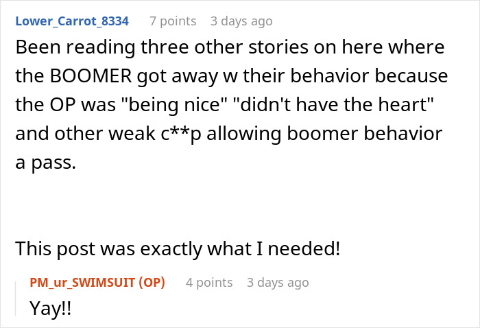The image size is (480, 328).
Task: Open the top comment's "3 days ago" timestamp
Action: tap(241, 21)
